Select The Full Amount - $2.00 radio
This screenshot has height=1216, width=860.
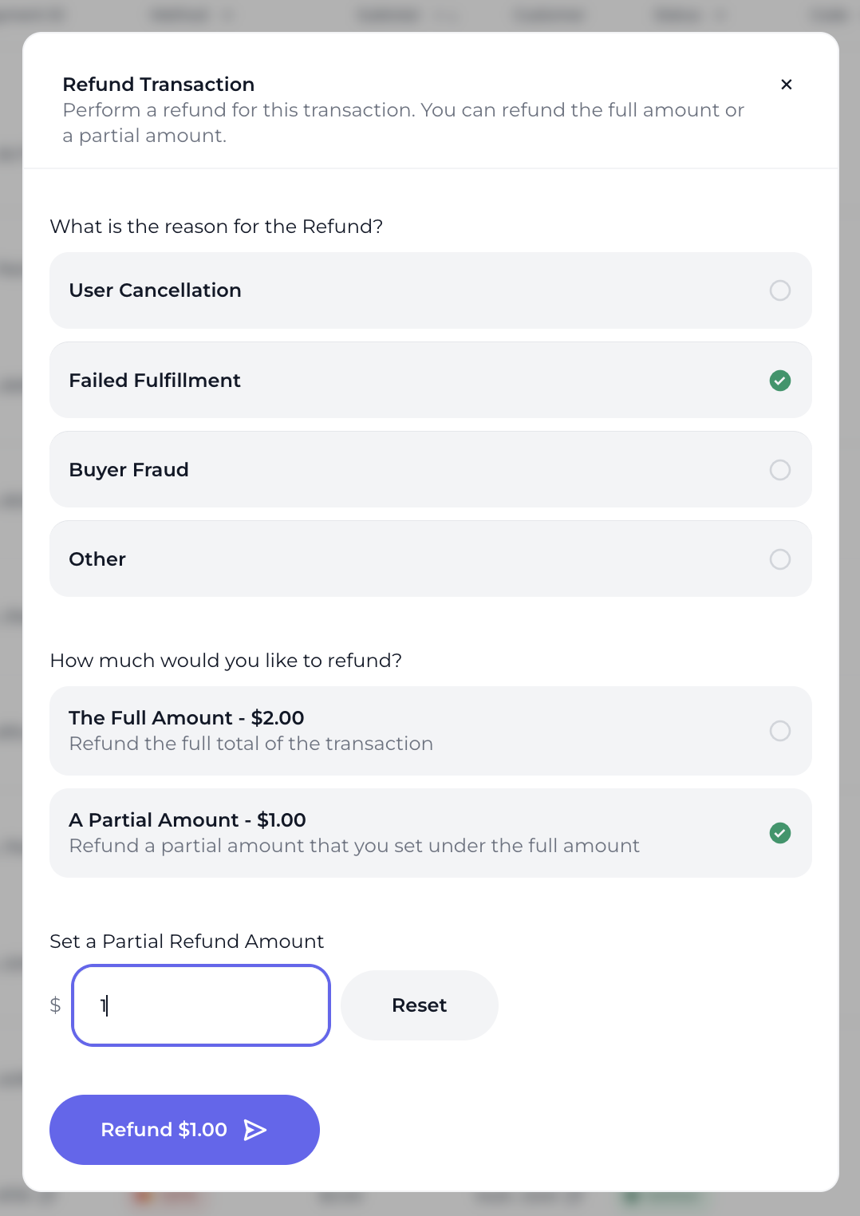click(779, 731)
